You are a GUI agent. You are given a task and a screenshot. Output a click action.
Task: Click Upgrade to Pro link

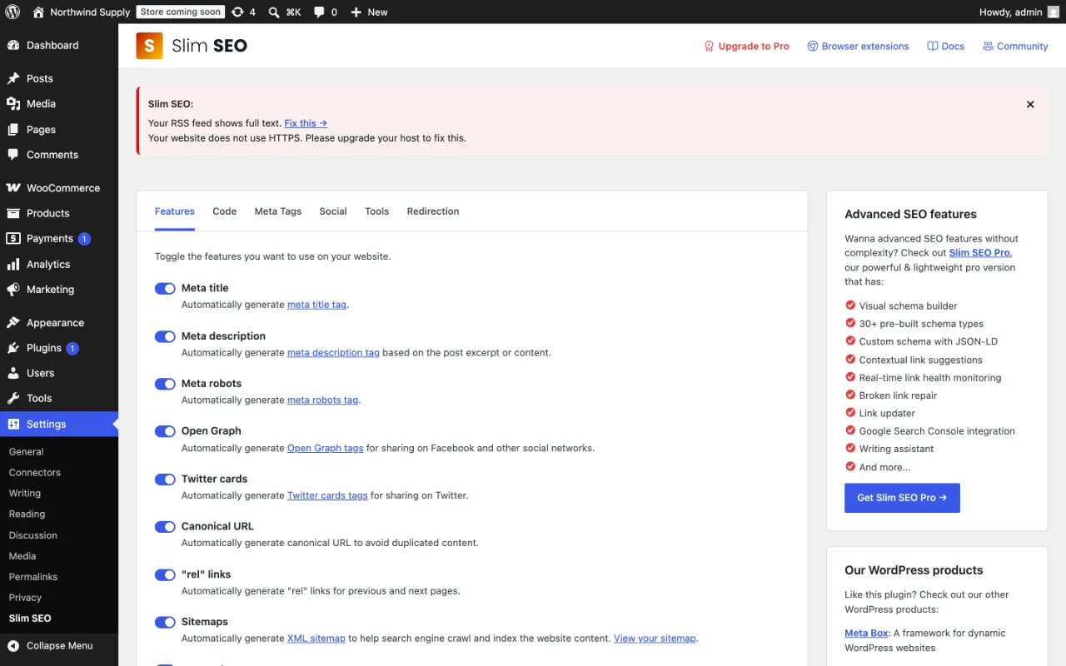[746, 46]
